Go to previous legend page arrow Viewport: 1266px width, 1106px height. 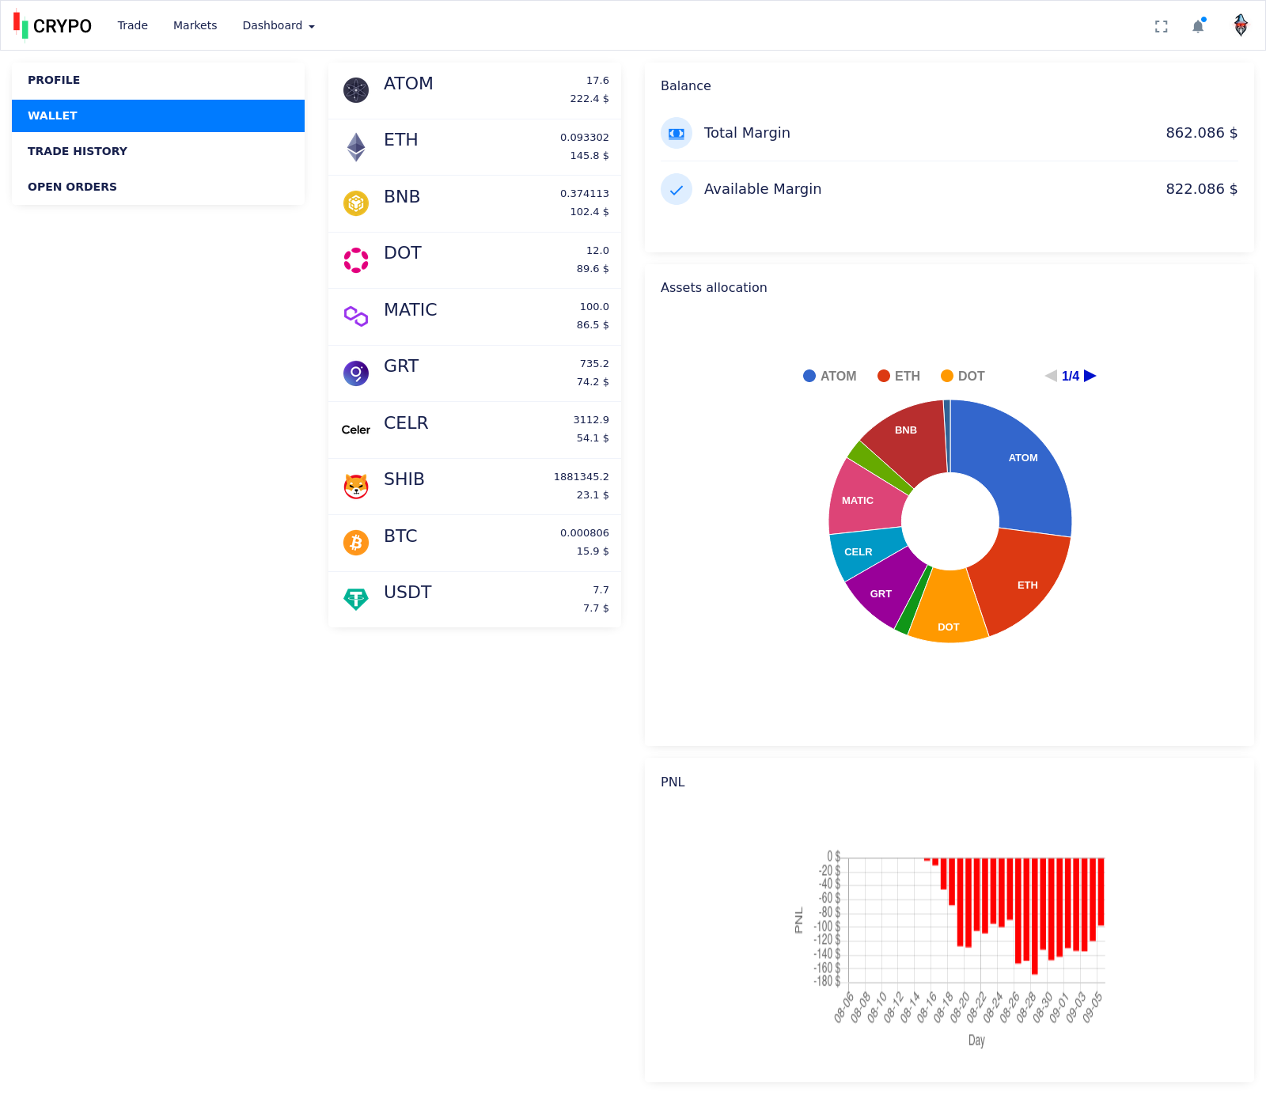click(1051, 376)
